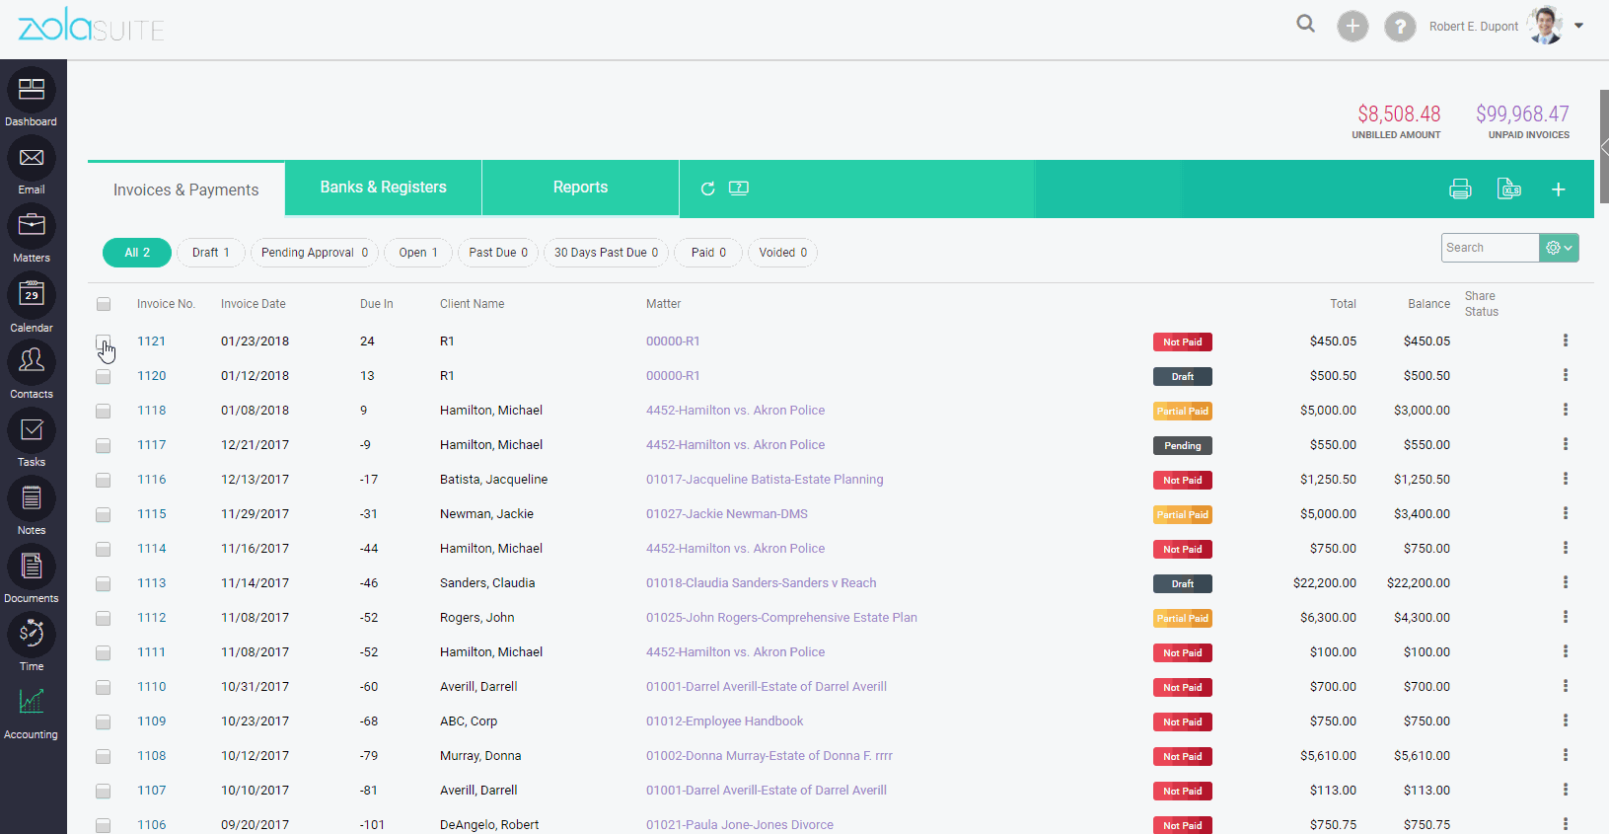The height and width of the screenshot is (834, 1609).
Task: Click the refresh icon in toolbar
Action: [x=707, y=189]
